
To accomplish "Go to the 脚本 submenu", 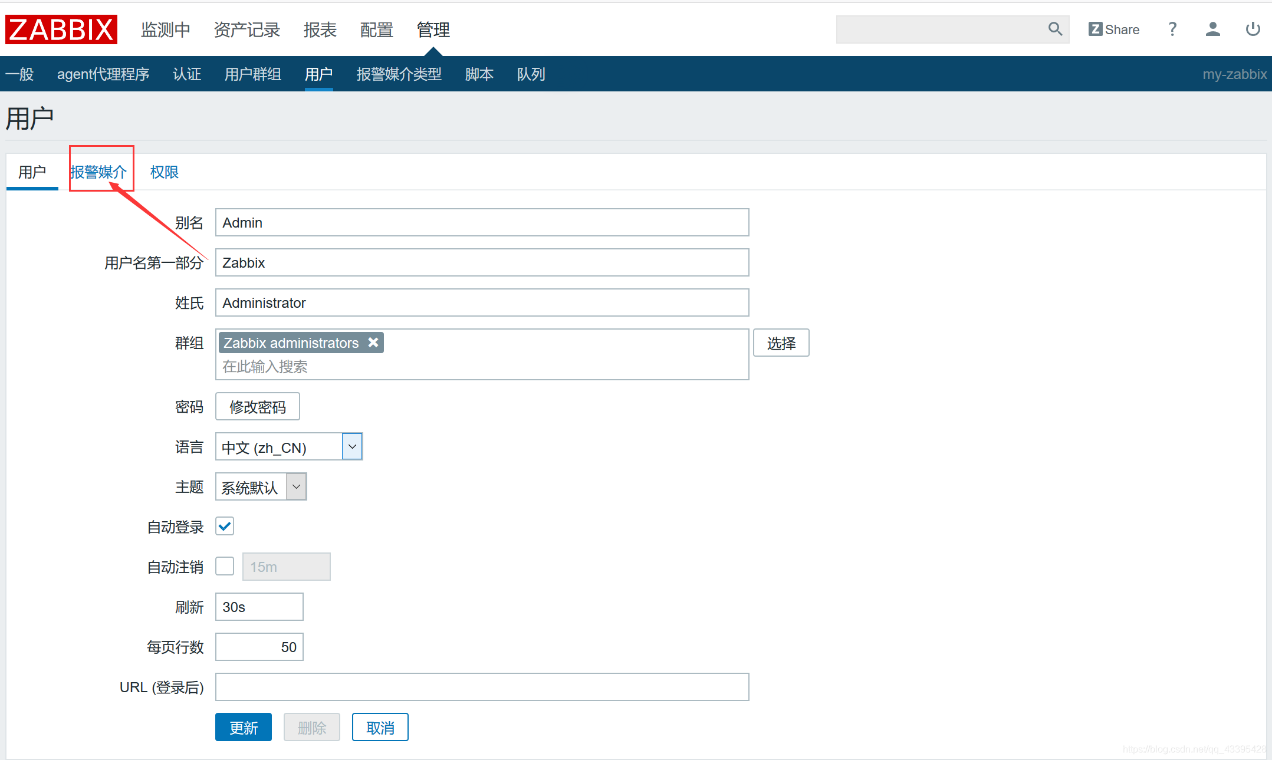I will click(x=479, y=74).
